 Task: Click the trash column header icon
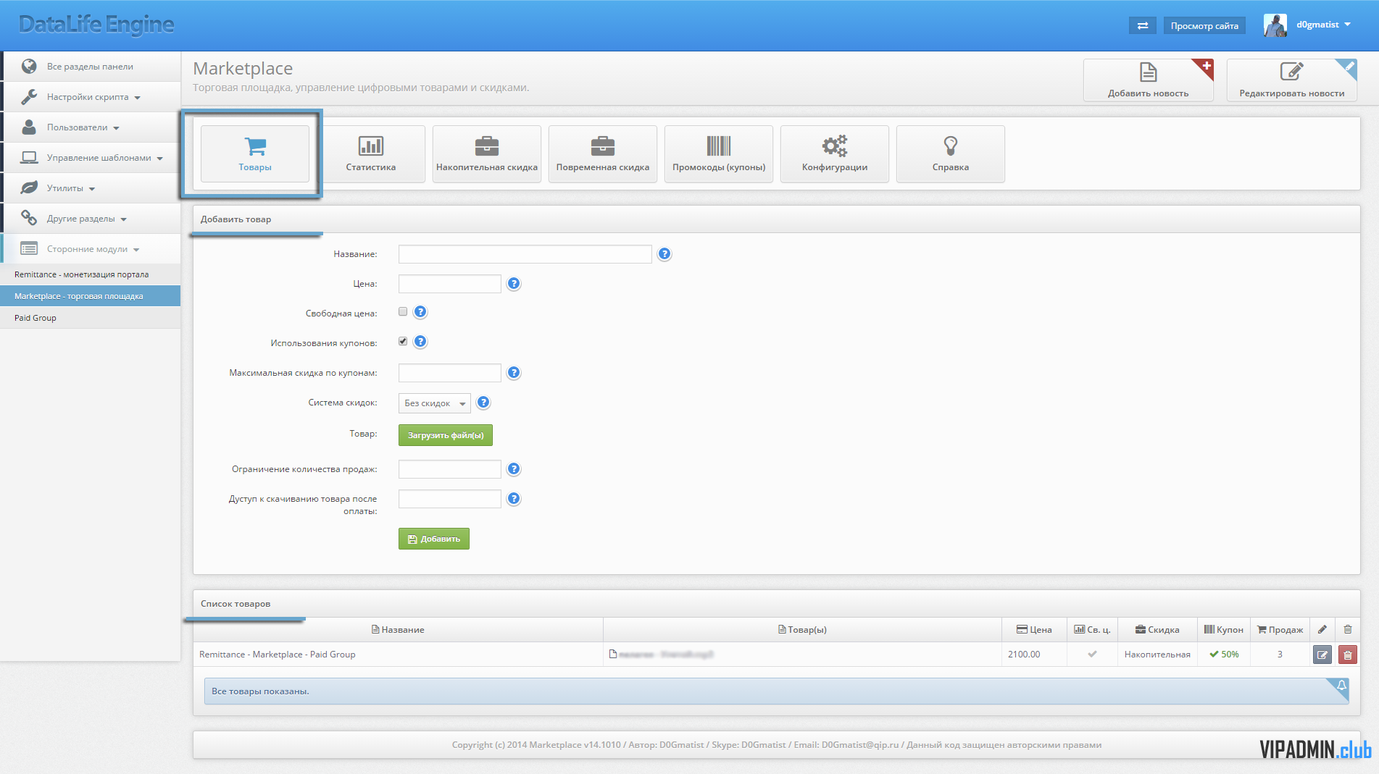(x=1348, y=629)
